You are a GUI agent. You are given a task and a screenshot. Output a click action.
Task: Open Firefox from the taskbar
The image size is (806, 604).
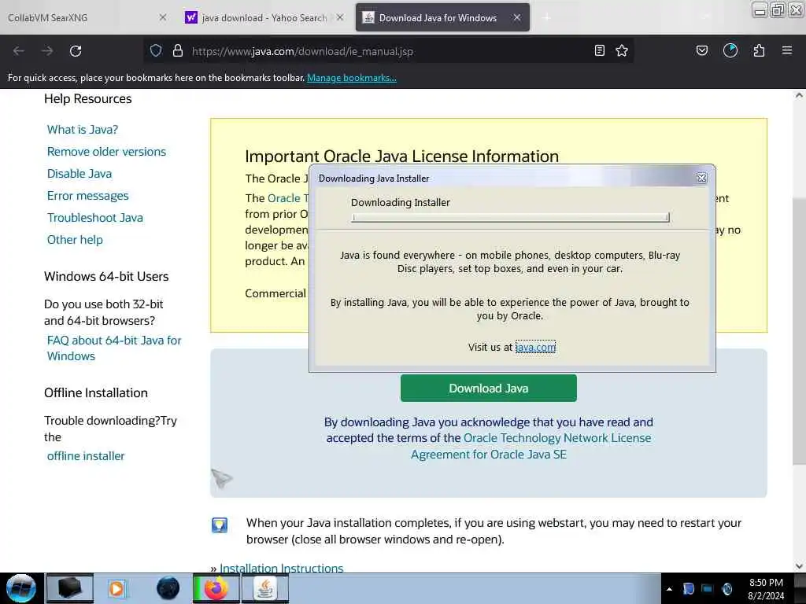(x=216, y=588)
